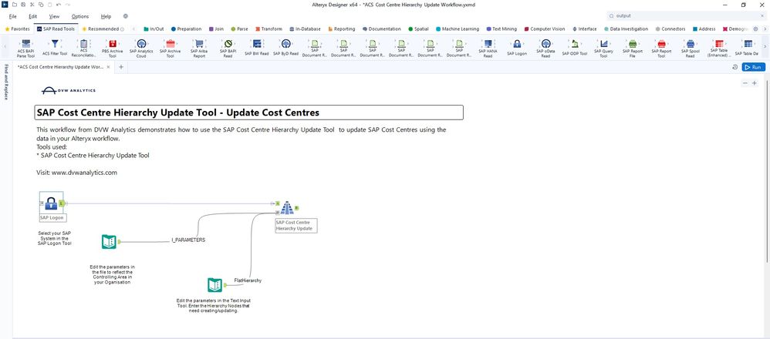Viewport: 770px width, 339px height.
Task: Select the SAP Table (Enhanced) tool
Action: point(719,48)
